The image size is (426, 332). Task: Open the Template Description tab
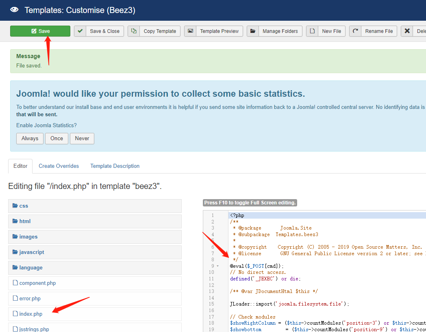[x=115, y=166]
